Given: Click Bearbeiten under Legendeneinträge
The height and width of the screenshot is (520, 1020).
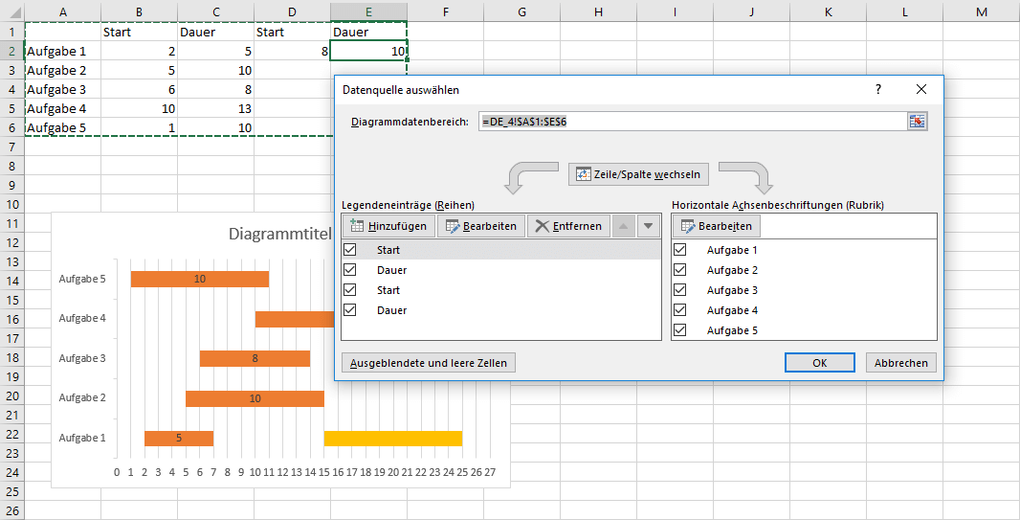Looking at the screenshot, I should (x=481, y=227).
